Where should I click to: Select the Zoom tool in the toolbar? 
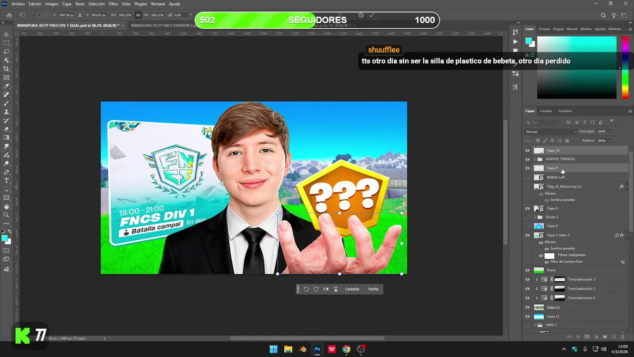pos(6,215)
